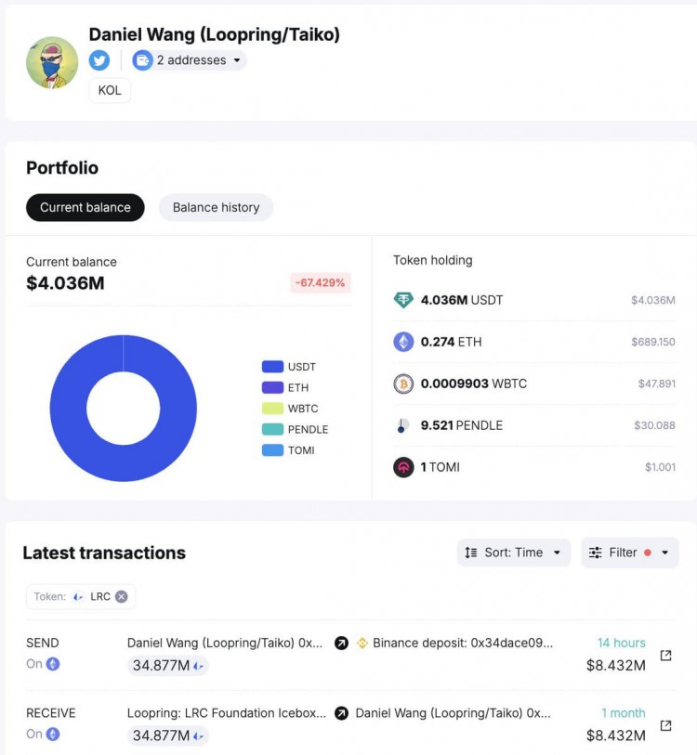The width and height of the screenshot is (697, 755).
Task: Open Binance deposit: 0x34dace09 address link
Action: point(463,644)
